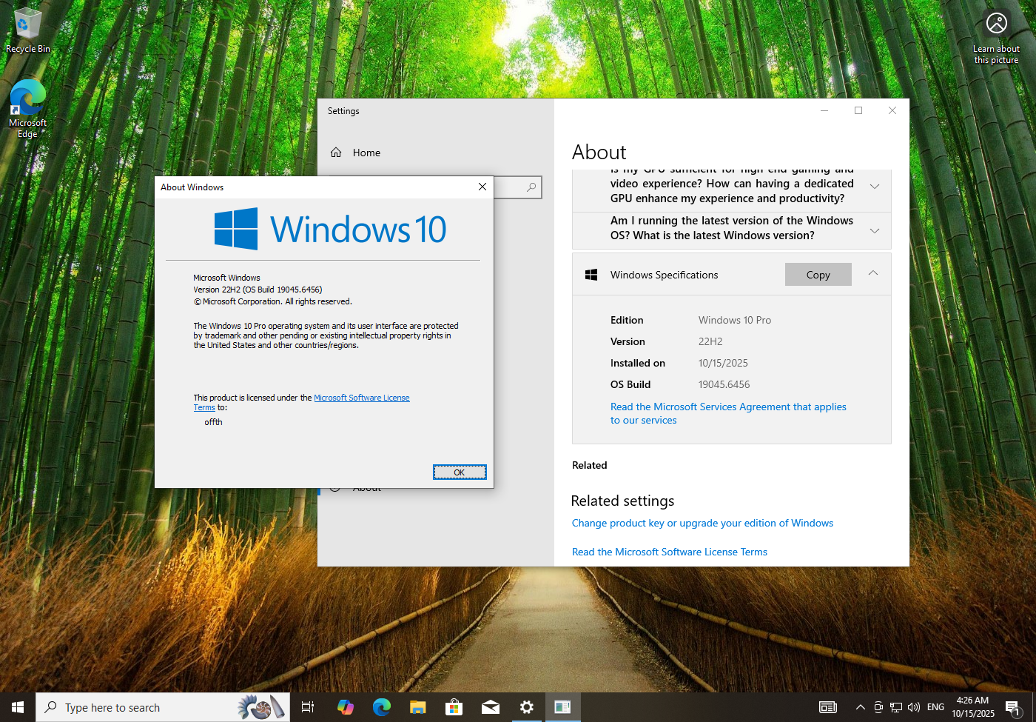Open Change product key or upgrade link
1036x722 pixels.
pyautogui.click(x=702, y=523)
